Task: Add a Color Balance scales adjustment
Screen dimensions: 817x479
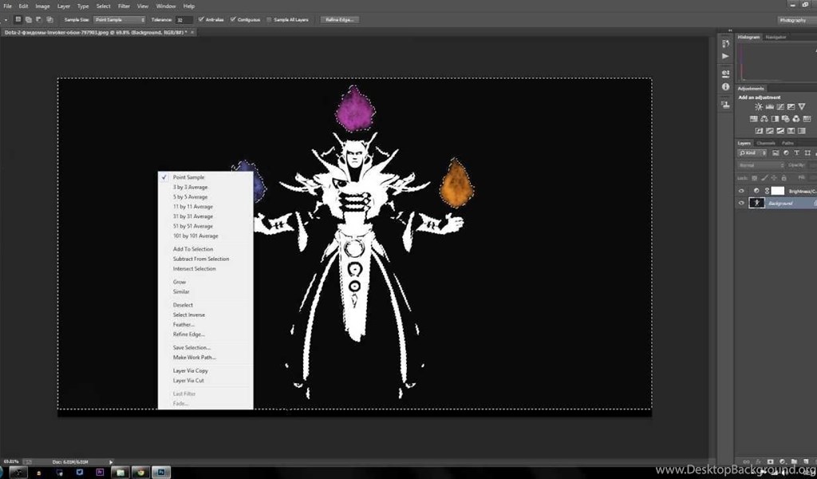Action: [764, 119]
